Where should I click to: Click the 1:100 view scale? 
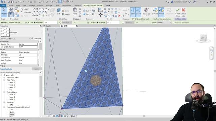coord(48,116)
